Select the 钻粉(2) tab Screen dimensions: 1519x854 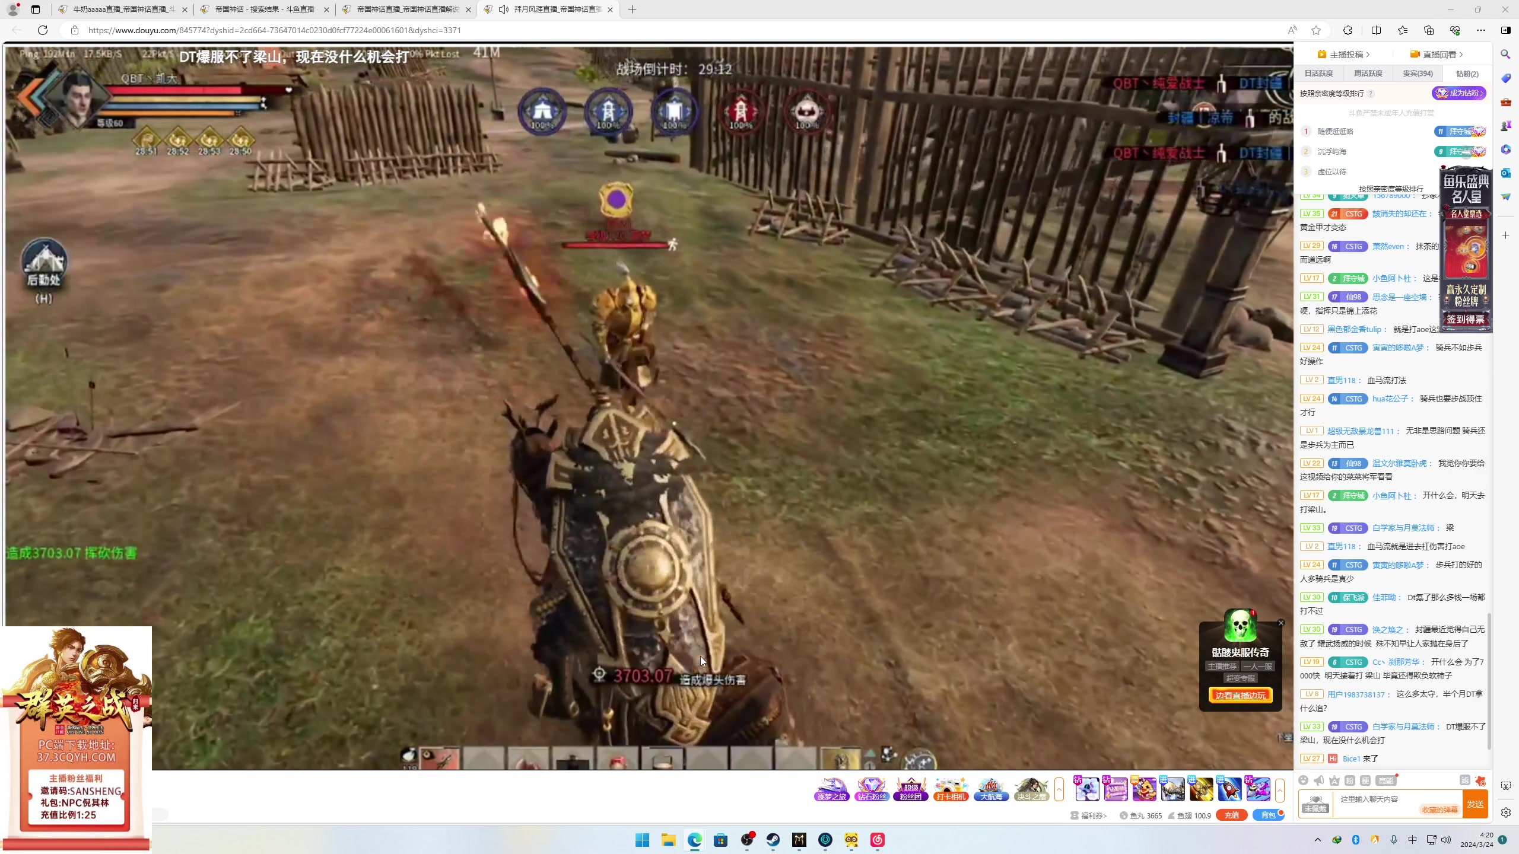[x=1467, y=74]
